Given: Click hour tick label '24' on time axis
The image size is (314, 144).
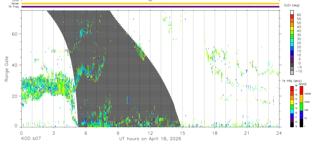Looking at the screenshot, I should tap(279, 133).
